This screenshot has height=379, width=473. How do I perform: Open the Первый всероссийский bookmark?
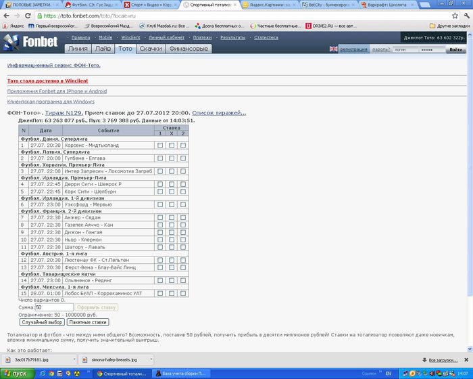click(53, 26)
